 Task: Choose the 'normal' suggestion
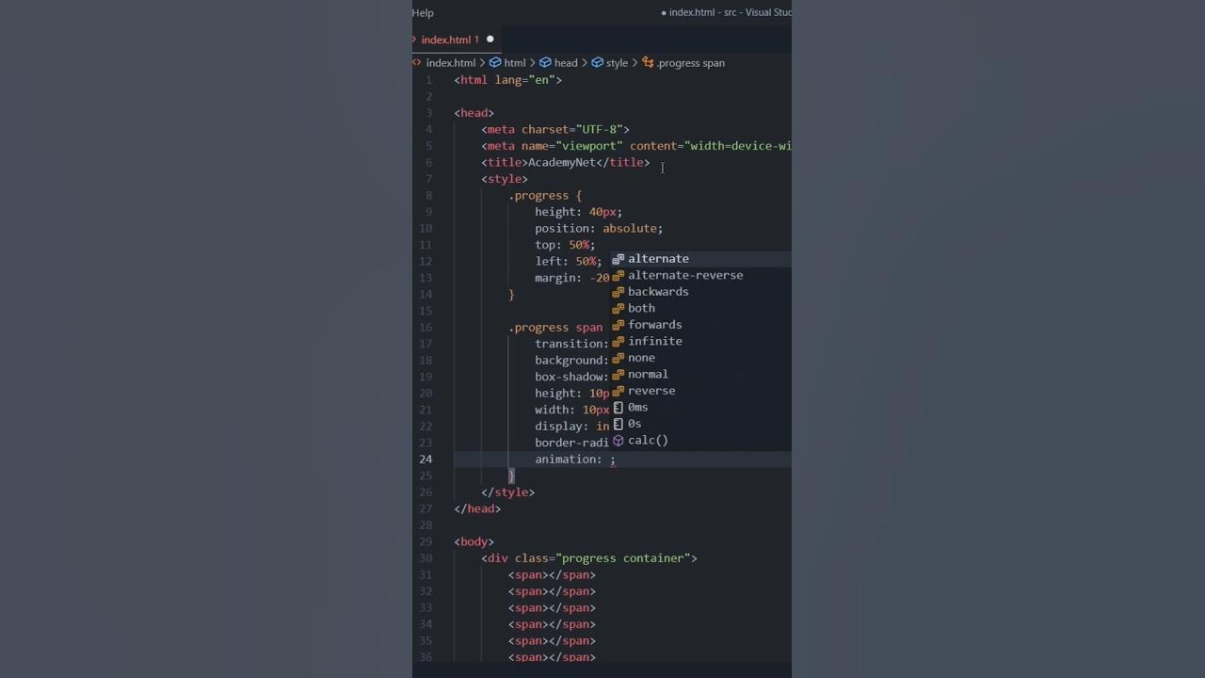coord(701,374)
